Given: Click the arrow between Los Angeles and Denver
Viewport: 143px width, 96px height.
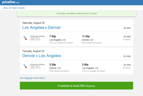Looking at the screenshot, I should pyautogui.click(x=46, y=28).
